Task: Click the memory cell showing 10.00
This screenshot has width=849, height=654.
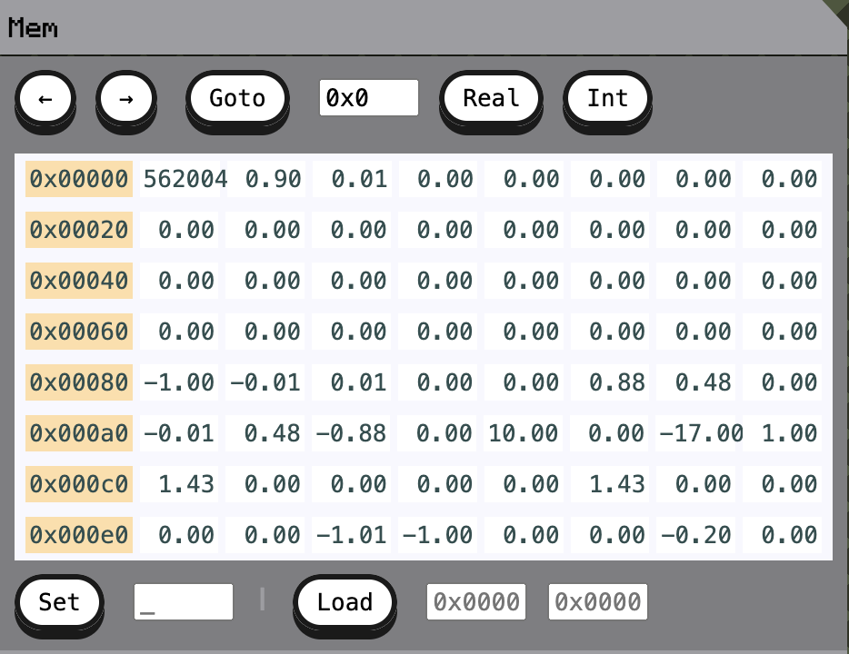Action: (x=523, y=434)
